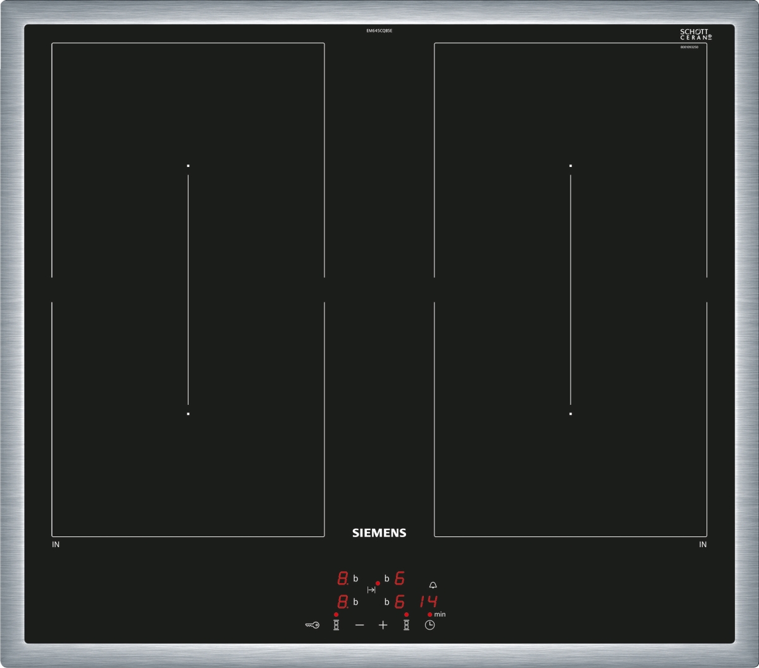
Task: Tap the left IN induction label
Action: (56, 545)
